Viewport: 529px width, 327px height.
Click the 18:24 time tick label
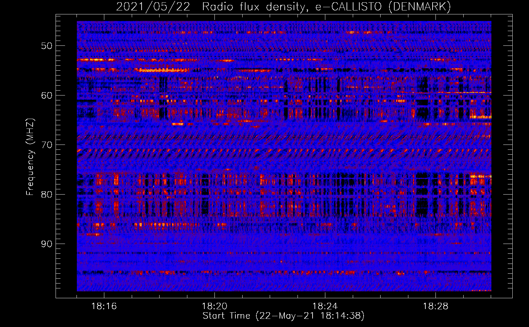click(x=325, y=306)
